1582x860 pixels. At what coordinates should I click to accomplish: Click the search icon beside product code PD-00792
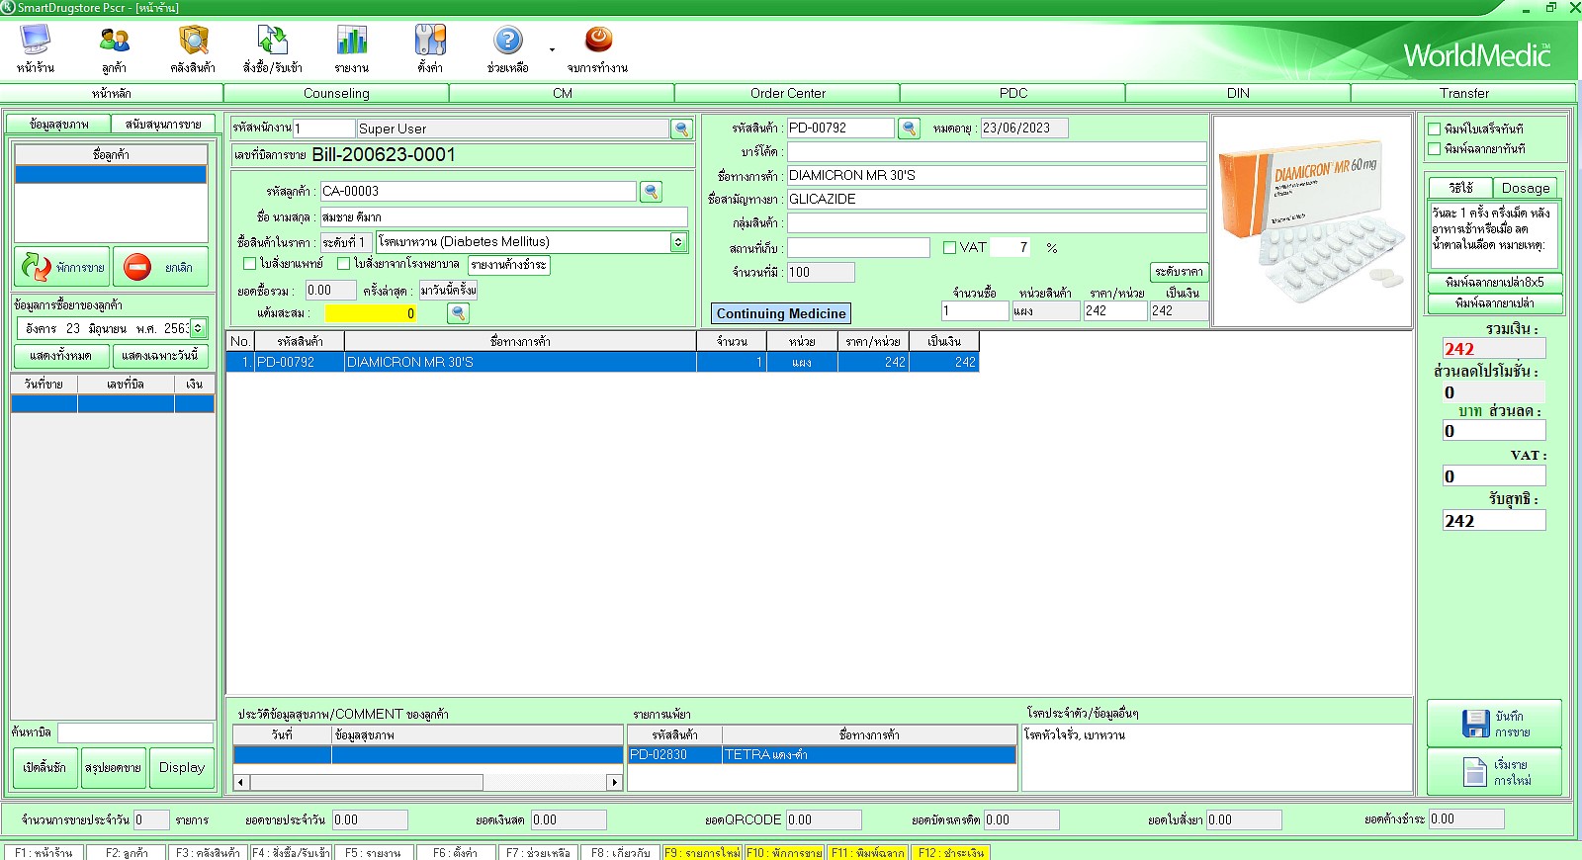coord(909,129)
